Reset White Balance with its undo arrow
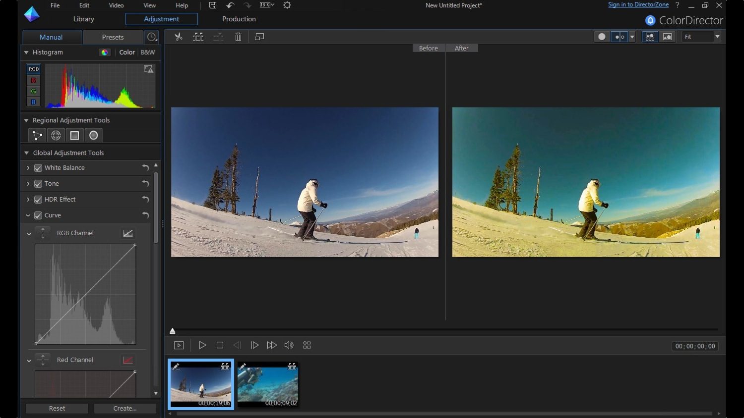744x418 pixels. click(145, 168)
